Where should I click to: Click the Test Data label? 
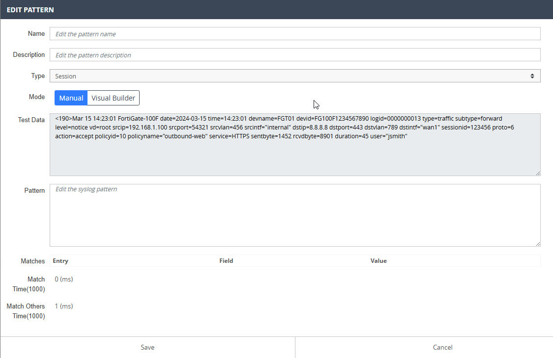(x=31, y=120)
